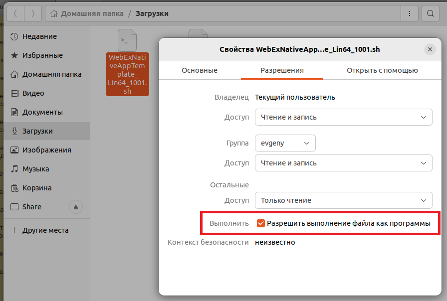Open the three-dot menu in the toolbar
This screenshot has height=301, width=447.
(410, 13)
